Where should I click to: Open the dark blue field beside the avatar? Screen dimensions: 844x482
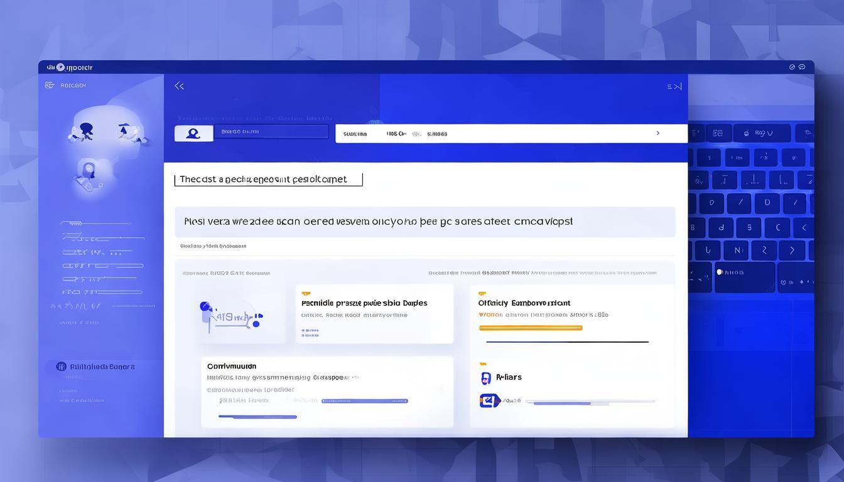[271, 132]
